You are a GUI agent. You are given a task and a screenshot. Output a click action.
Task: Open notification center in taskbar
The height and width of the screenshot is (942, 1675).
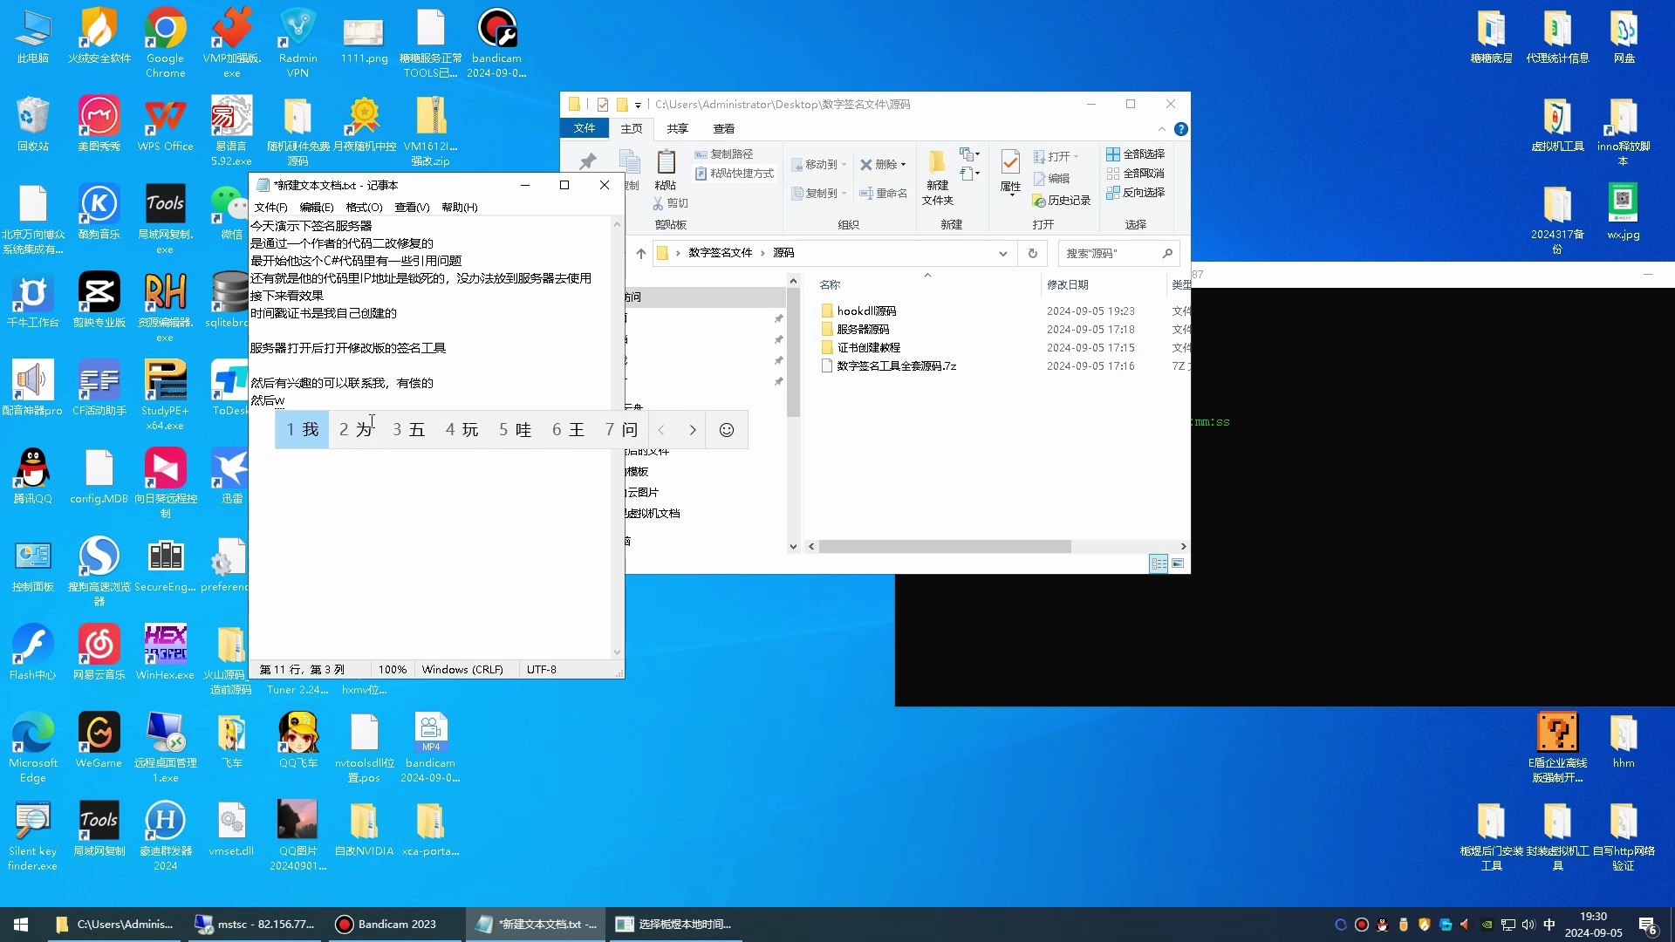tap(1647, 925)
